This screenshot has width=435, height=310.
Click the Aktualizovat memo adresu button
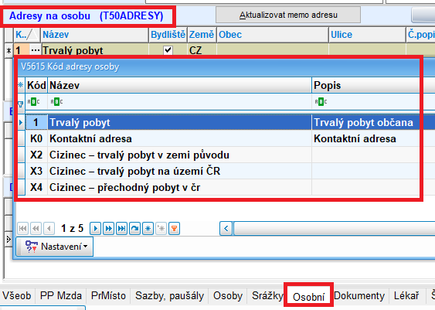[288, 15]
